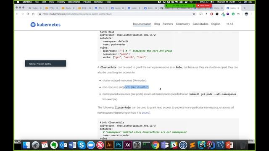Open the Community nav link
This screenshot has height=151, width=269.
point(183,24)
